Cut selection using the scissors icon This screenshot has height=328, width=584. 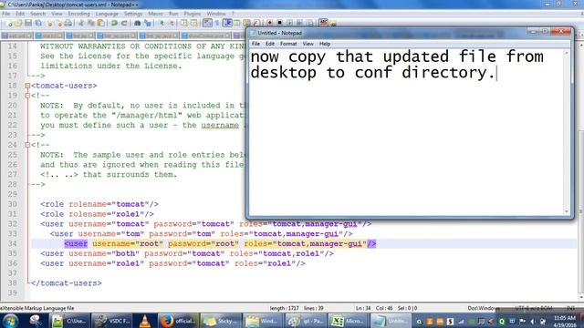[81, 23]
